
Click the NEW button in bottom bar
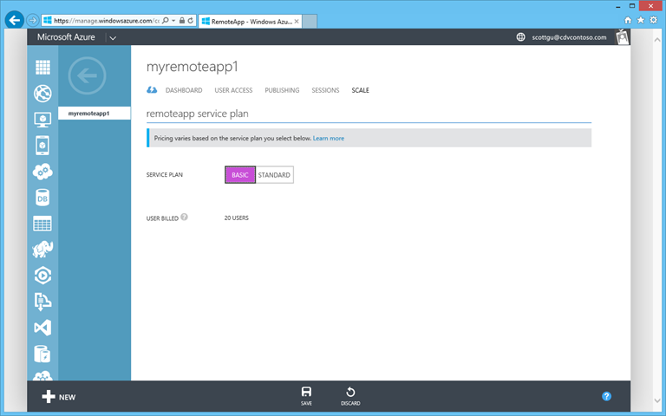point(59,397)
